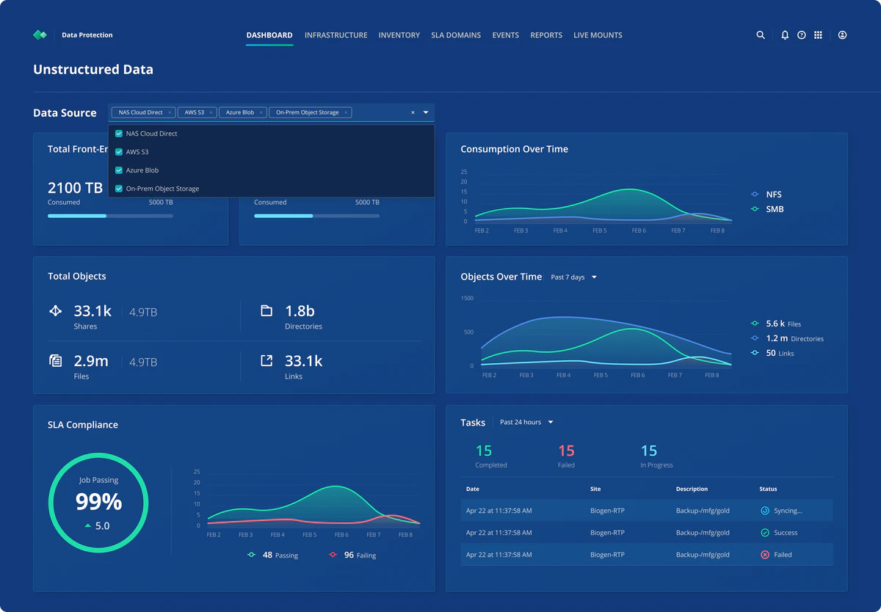
Task: Open the notifications bell
Action: (785, 35)
